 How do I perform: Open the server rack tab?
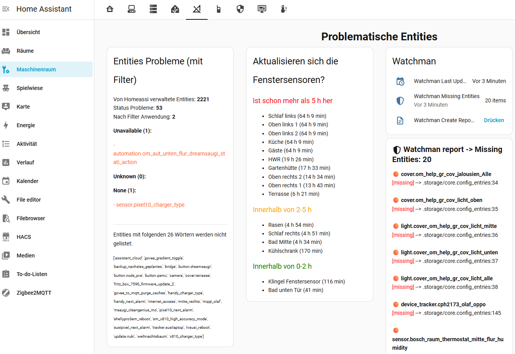tap(153, 9)
